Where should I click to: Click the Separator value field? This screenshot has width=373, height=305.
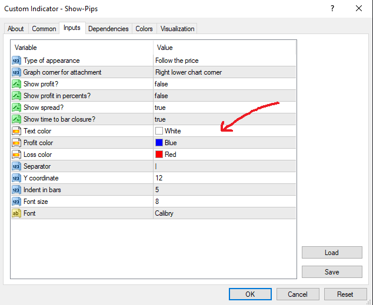coord(225,166)
